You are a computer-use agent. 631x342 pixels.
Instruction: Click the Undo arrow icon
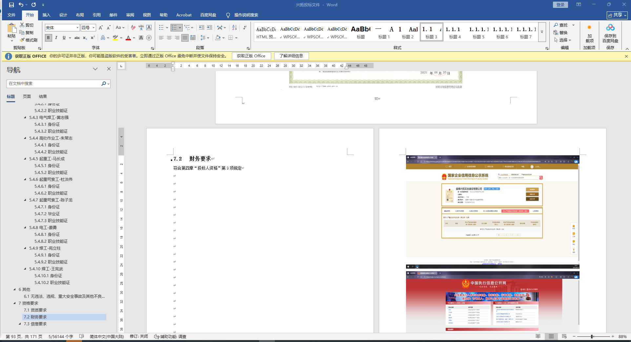pos(21,5)
